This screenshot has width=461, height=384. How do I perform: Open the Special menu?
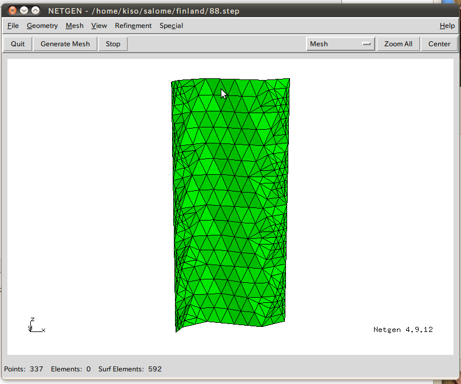171,26
